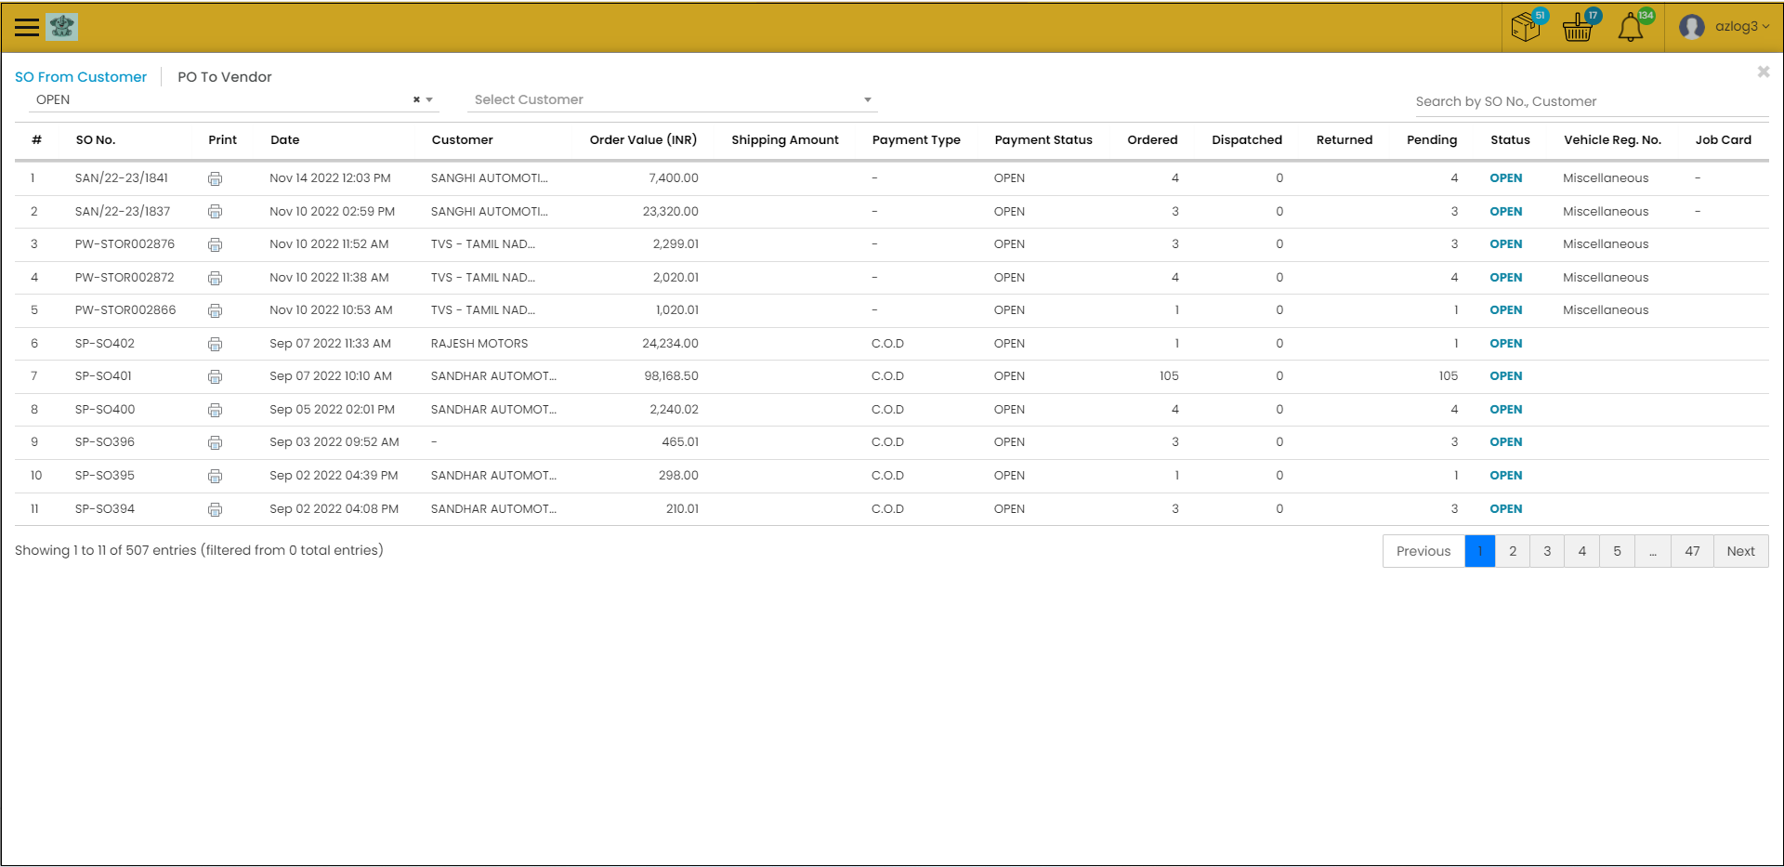
Task: Open the bell notifications icon
Action: click(x=1631, y=28)
